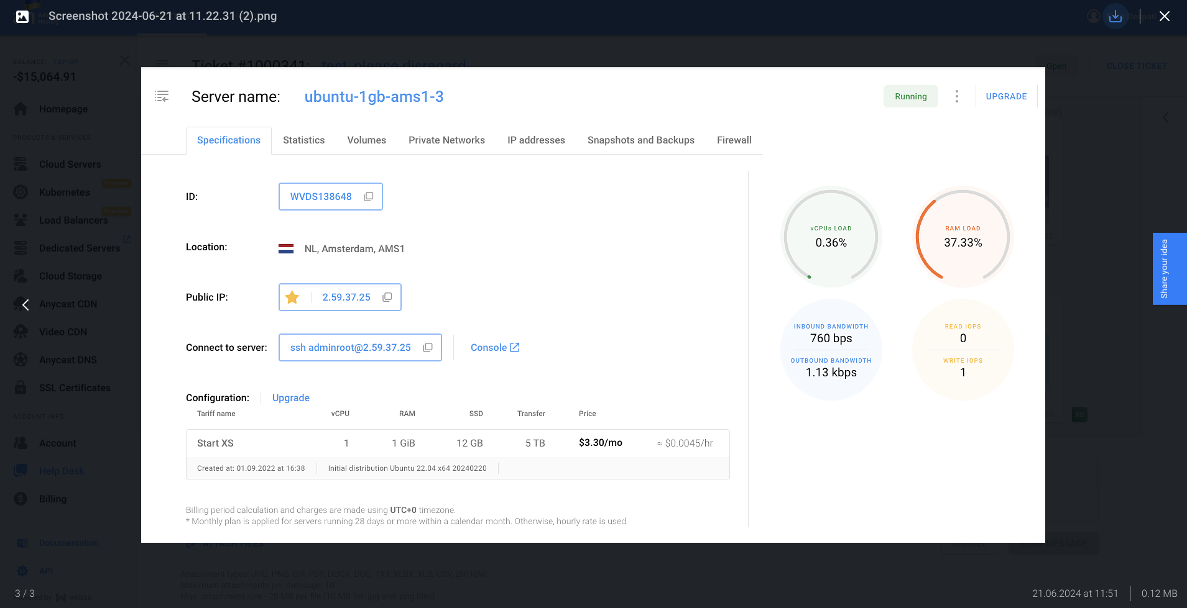
Task: Open Kubernetes in the sidebar
Action: (64, 193)
